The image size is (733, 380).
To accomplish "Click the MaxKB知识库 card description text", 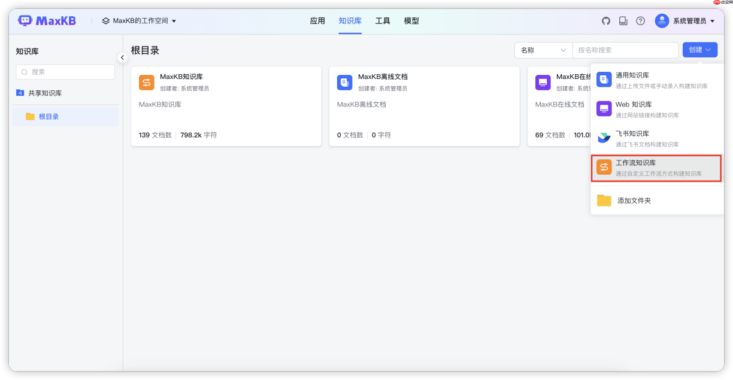I will (160, 104).
